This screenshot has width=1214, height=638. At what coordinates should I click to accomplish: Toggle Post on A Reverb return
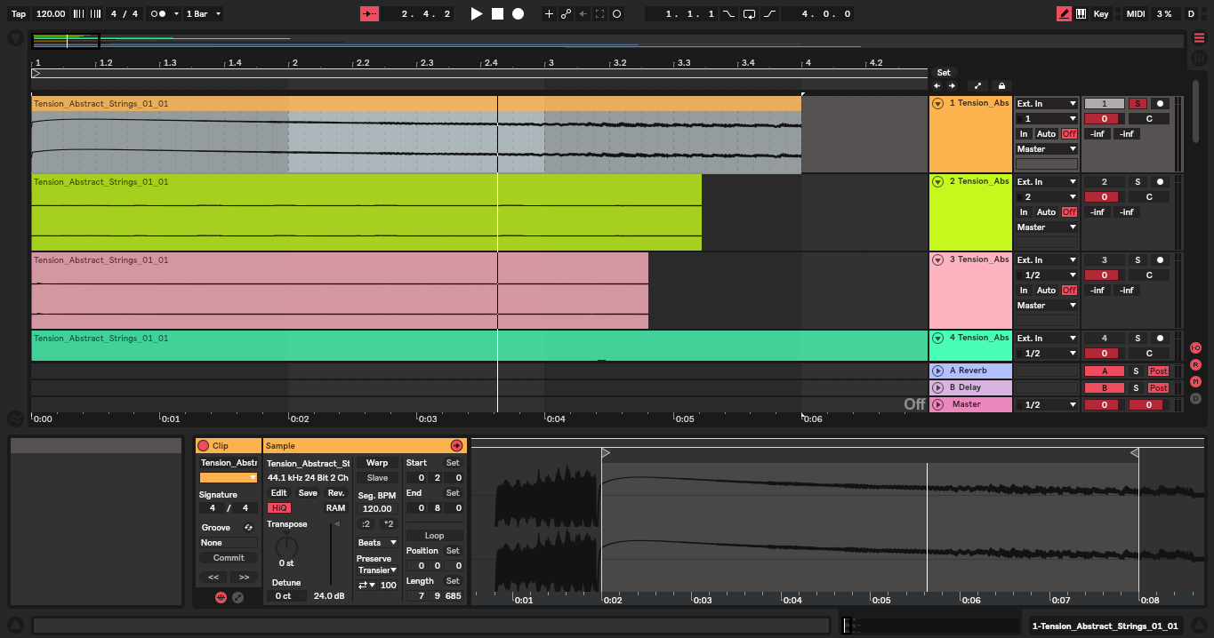1158,371
